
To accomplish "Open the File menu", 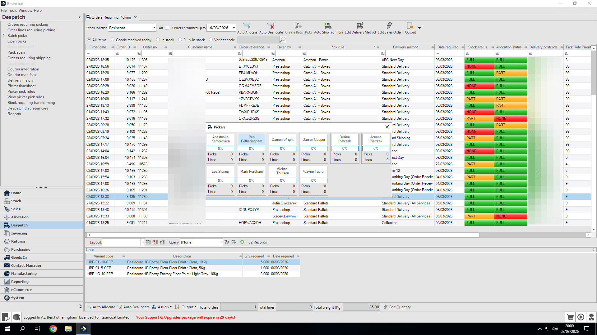I will (x=4, y=11).
